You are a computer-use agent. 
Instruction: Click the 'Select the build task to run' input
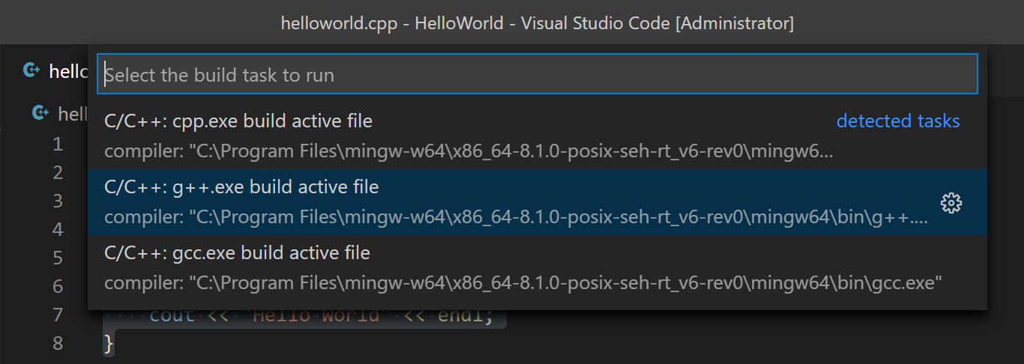(x=537, y=74)
